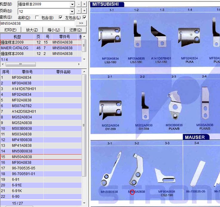Select part row 6 MS07A0782
This screenshot has height=207, width=220.
pyautogui.click(x=41, y=106)
